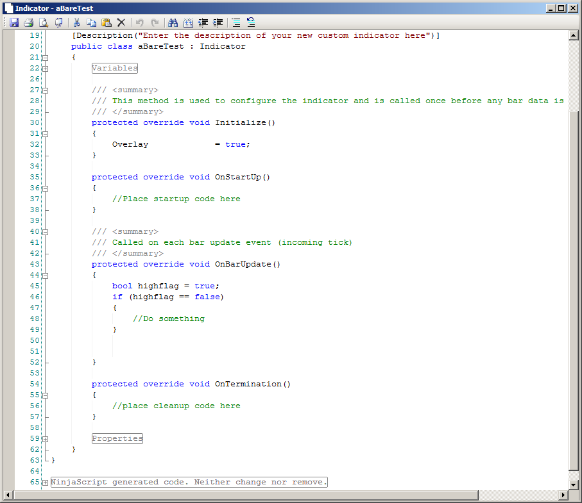Copy the selection with the copy icon

(x=91, y=22)
